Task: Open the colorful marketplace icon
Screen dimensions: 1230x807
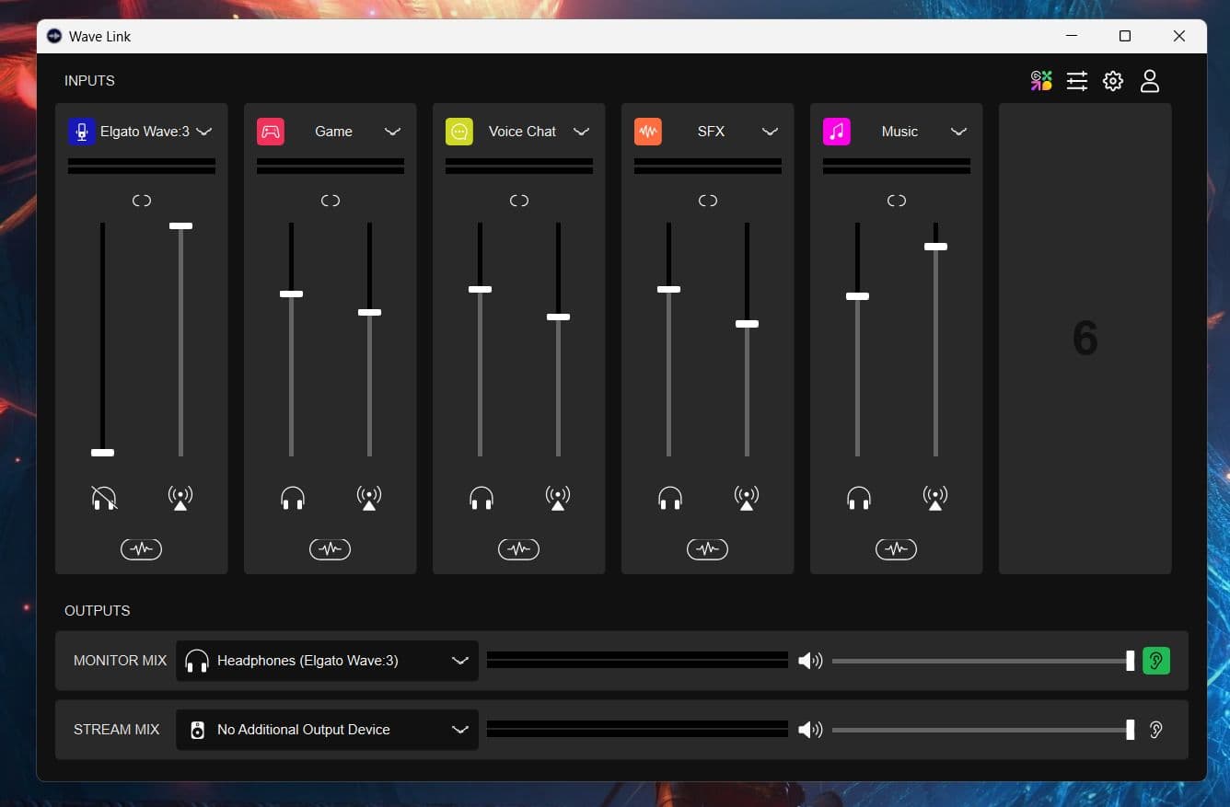Action: pos(1041,81)
